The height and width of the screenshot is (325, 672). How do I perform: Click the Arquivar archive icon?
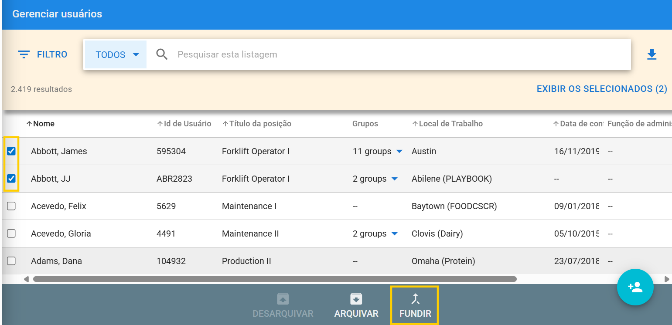click(x=356, y=299)
